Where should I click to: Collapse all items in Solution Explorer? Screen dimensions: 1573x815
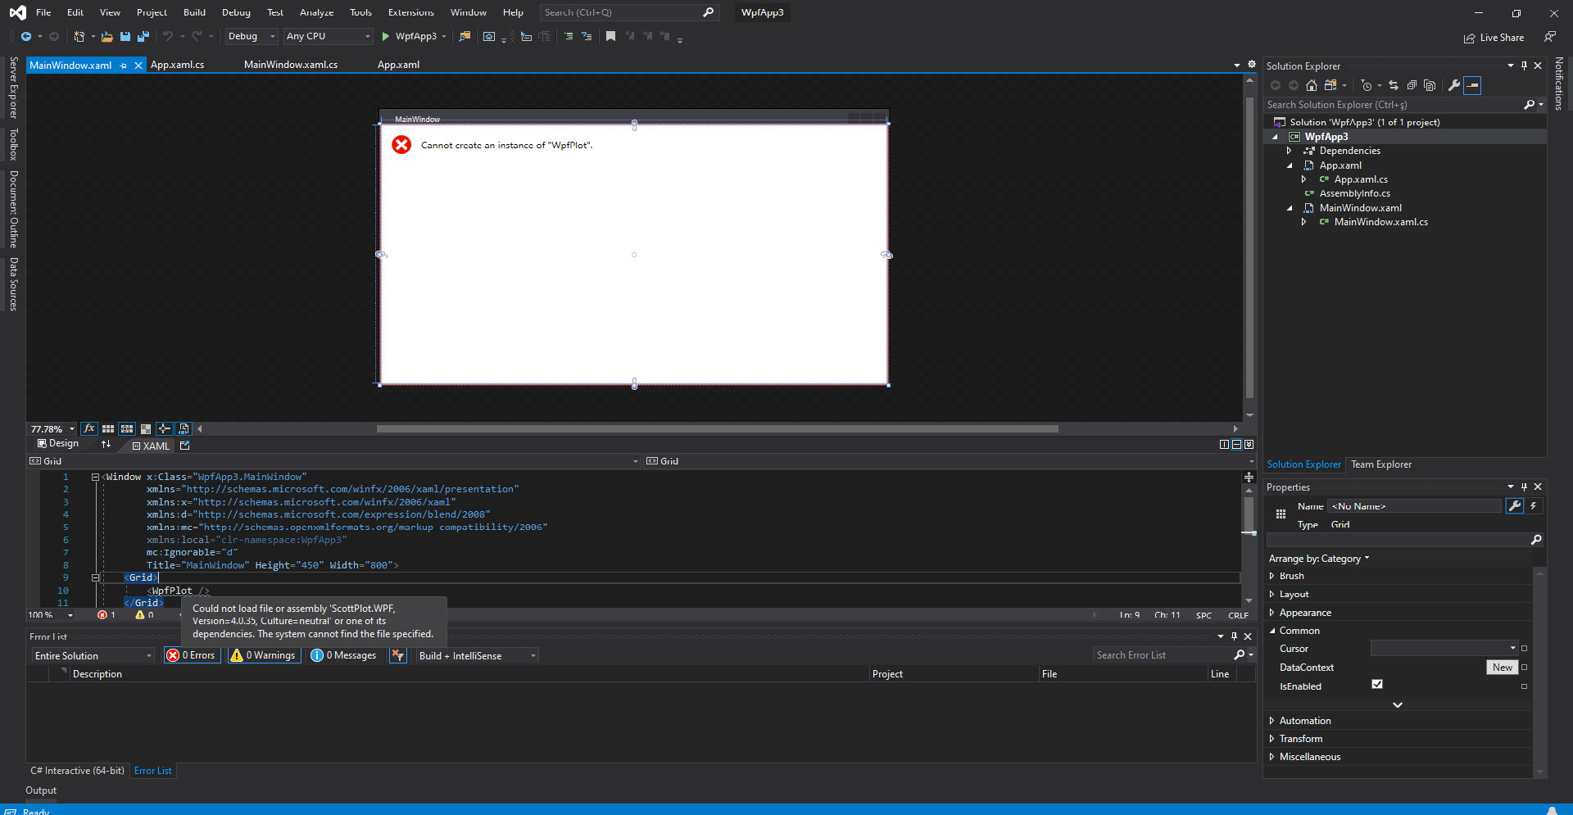pyautogui.click(x=1412, y=85)
